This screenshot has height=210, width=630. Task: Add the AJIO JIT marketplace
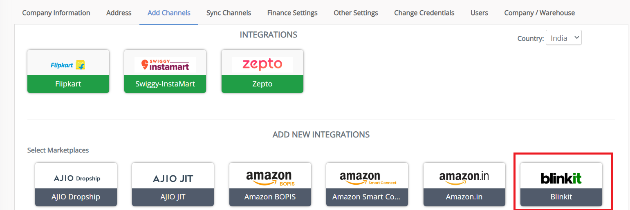pos(173,184)
